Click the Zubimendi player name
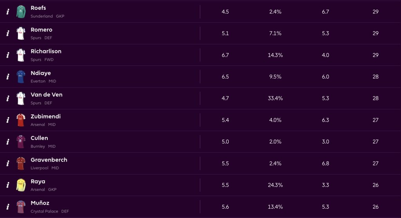 45,116
